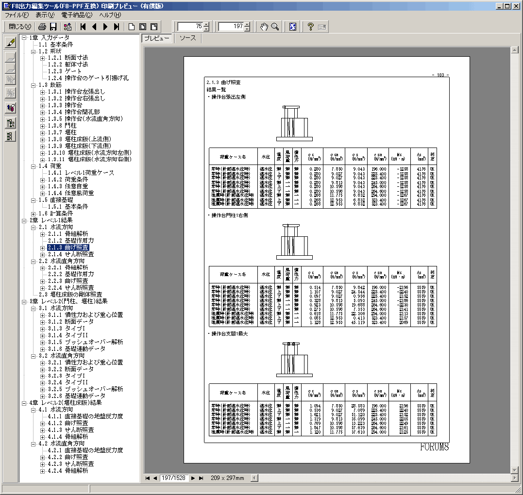Image resolution: width=523 pixels, height=495 pixels.
Task: Collapse the 1.3 鉄筋 node
Action: click(34, 85)
